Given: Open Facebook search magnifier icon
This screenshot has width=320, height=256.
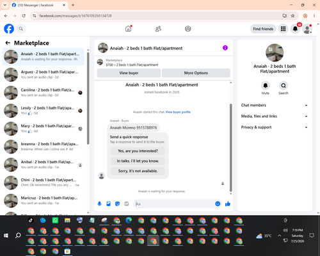Looking at the screenshot, I should pos(21,29).
